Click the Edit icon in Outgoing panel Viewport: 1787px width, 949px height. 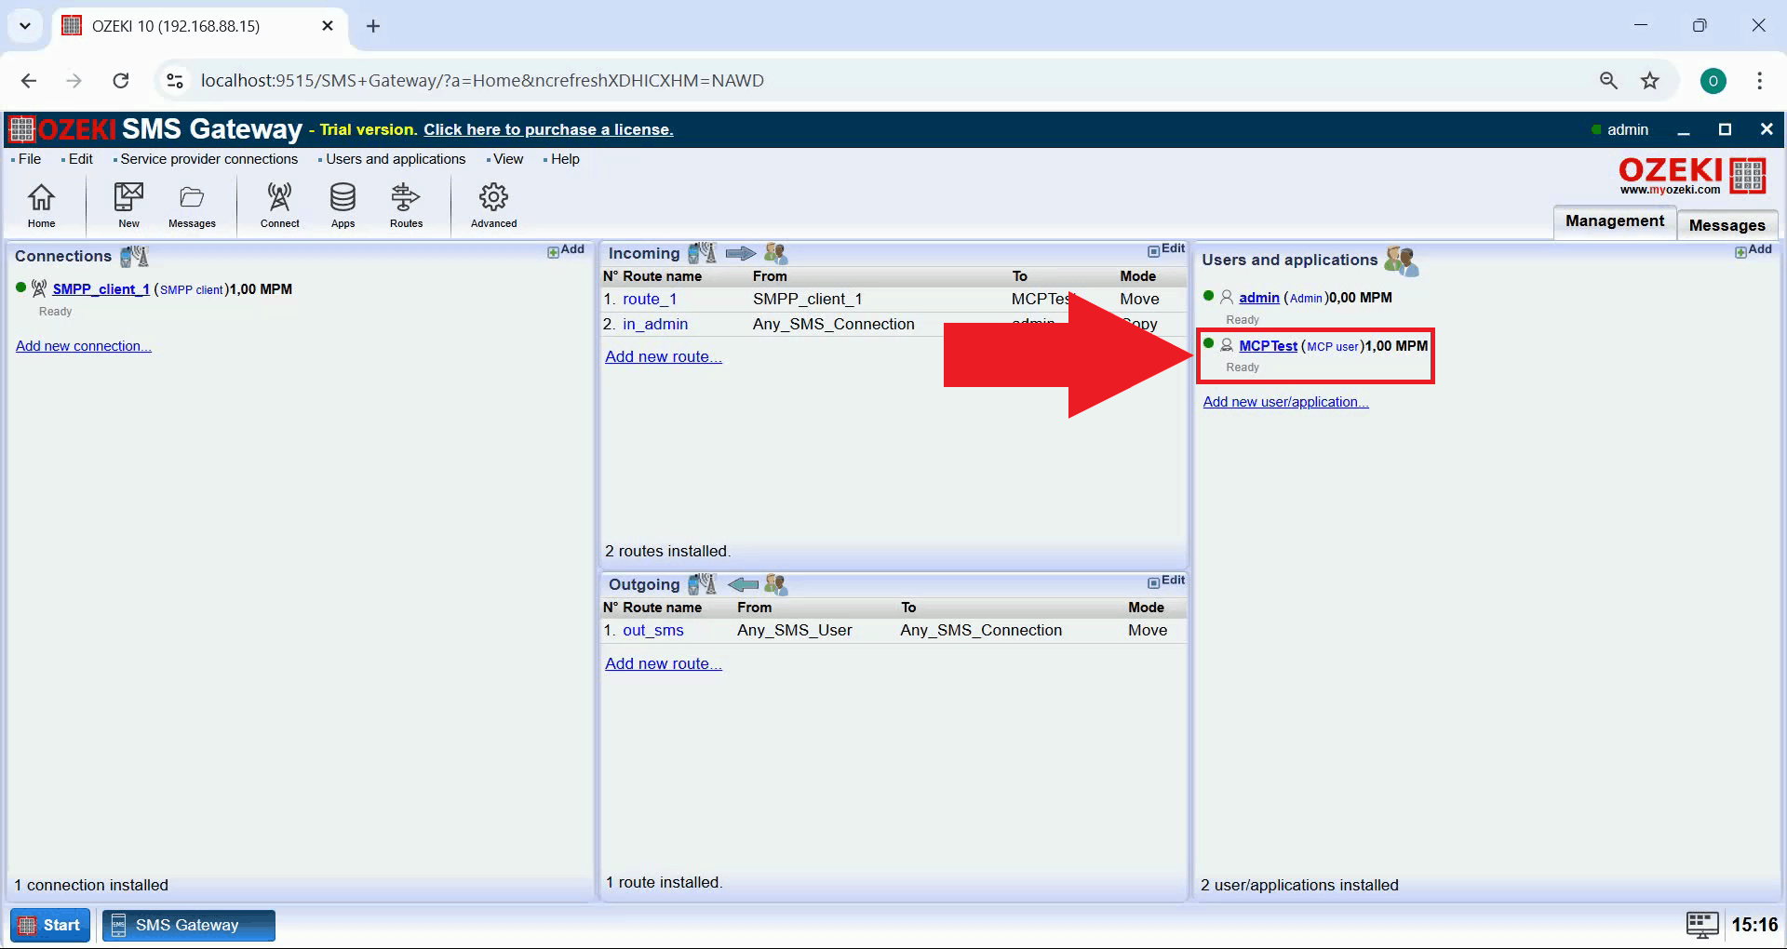pos(1166,581)
